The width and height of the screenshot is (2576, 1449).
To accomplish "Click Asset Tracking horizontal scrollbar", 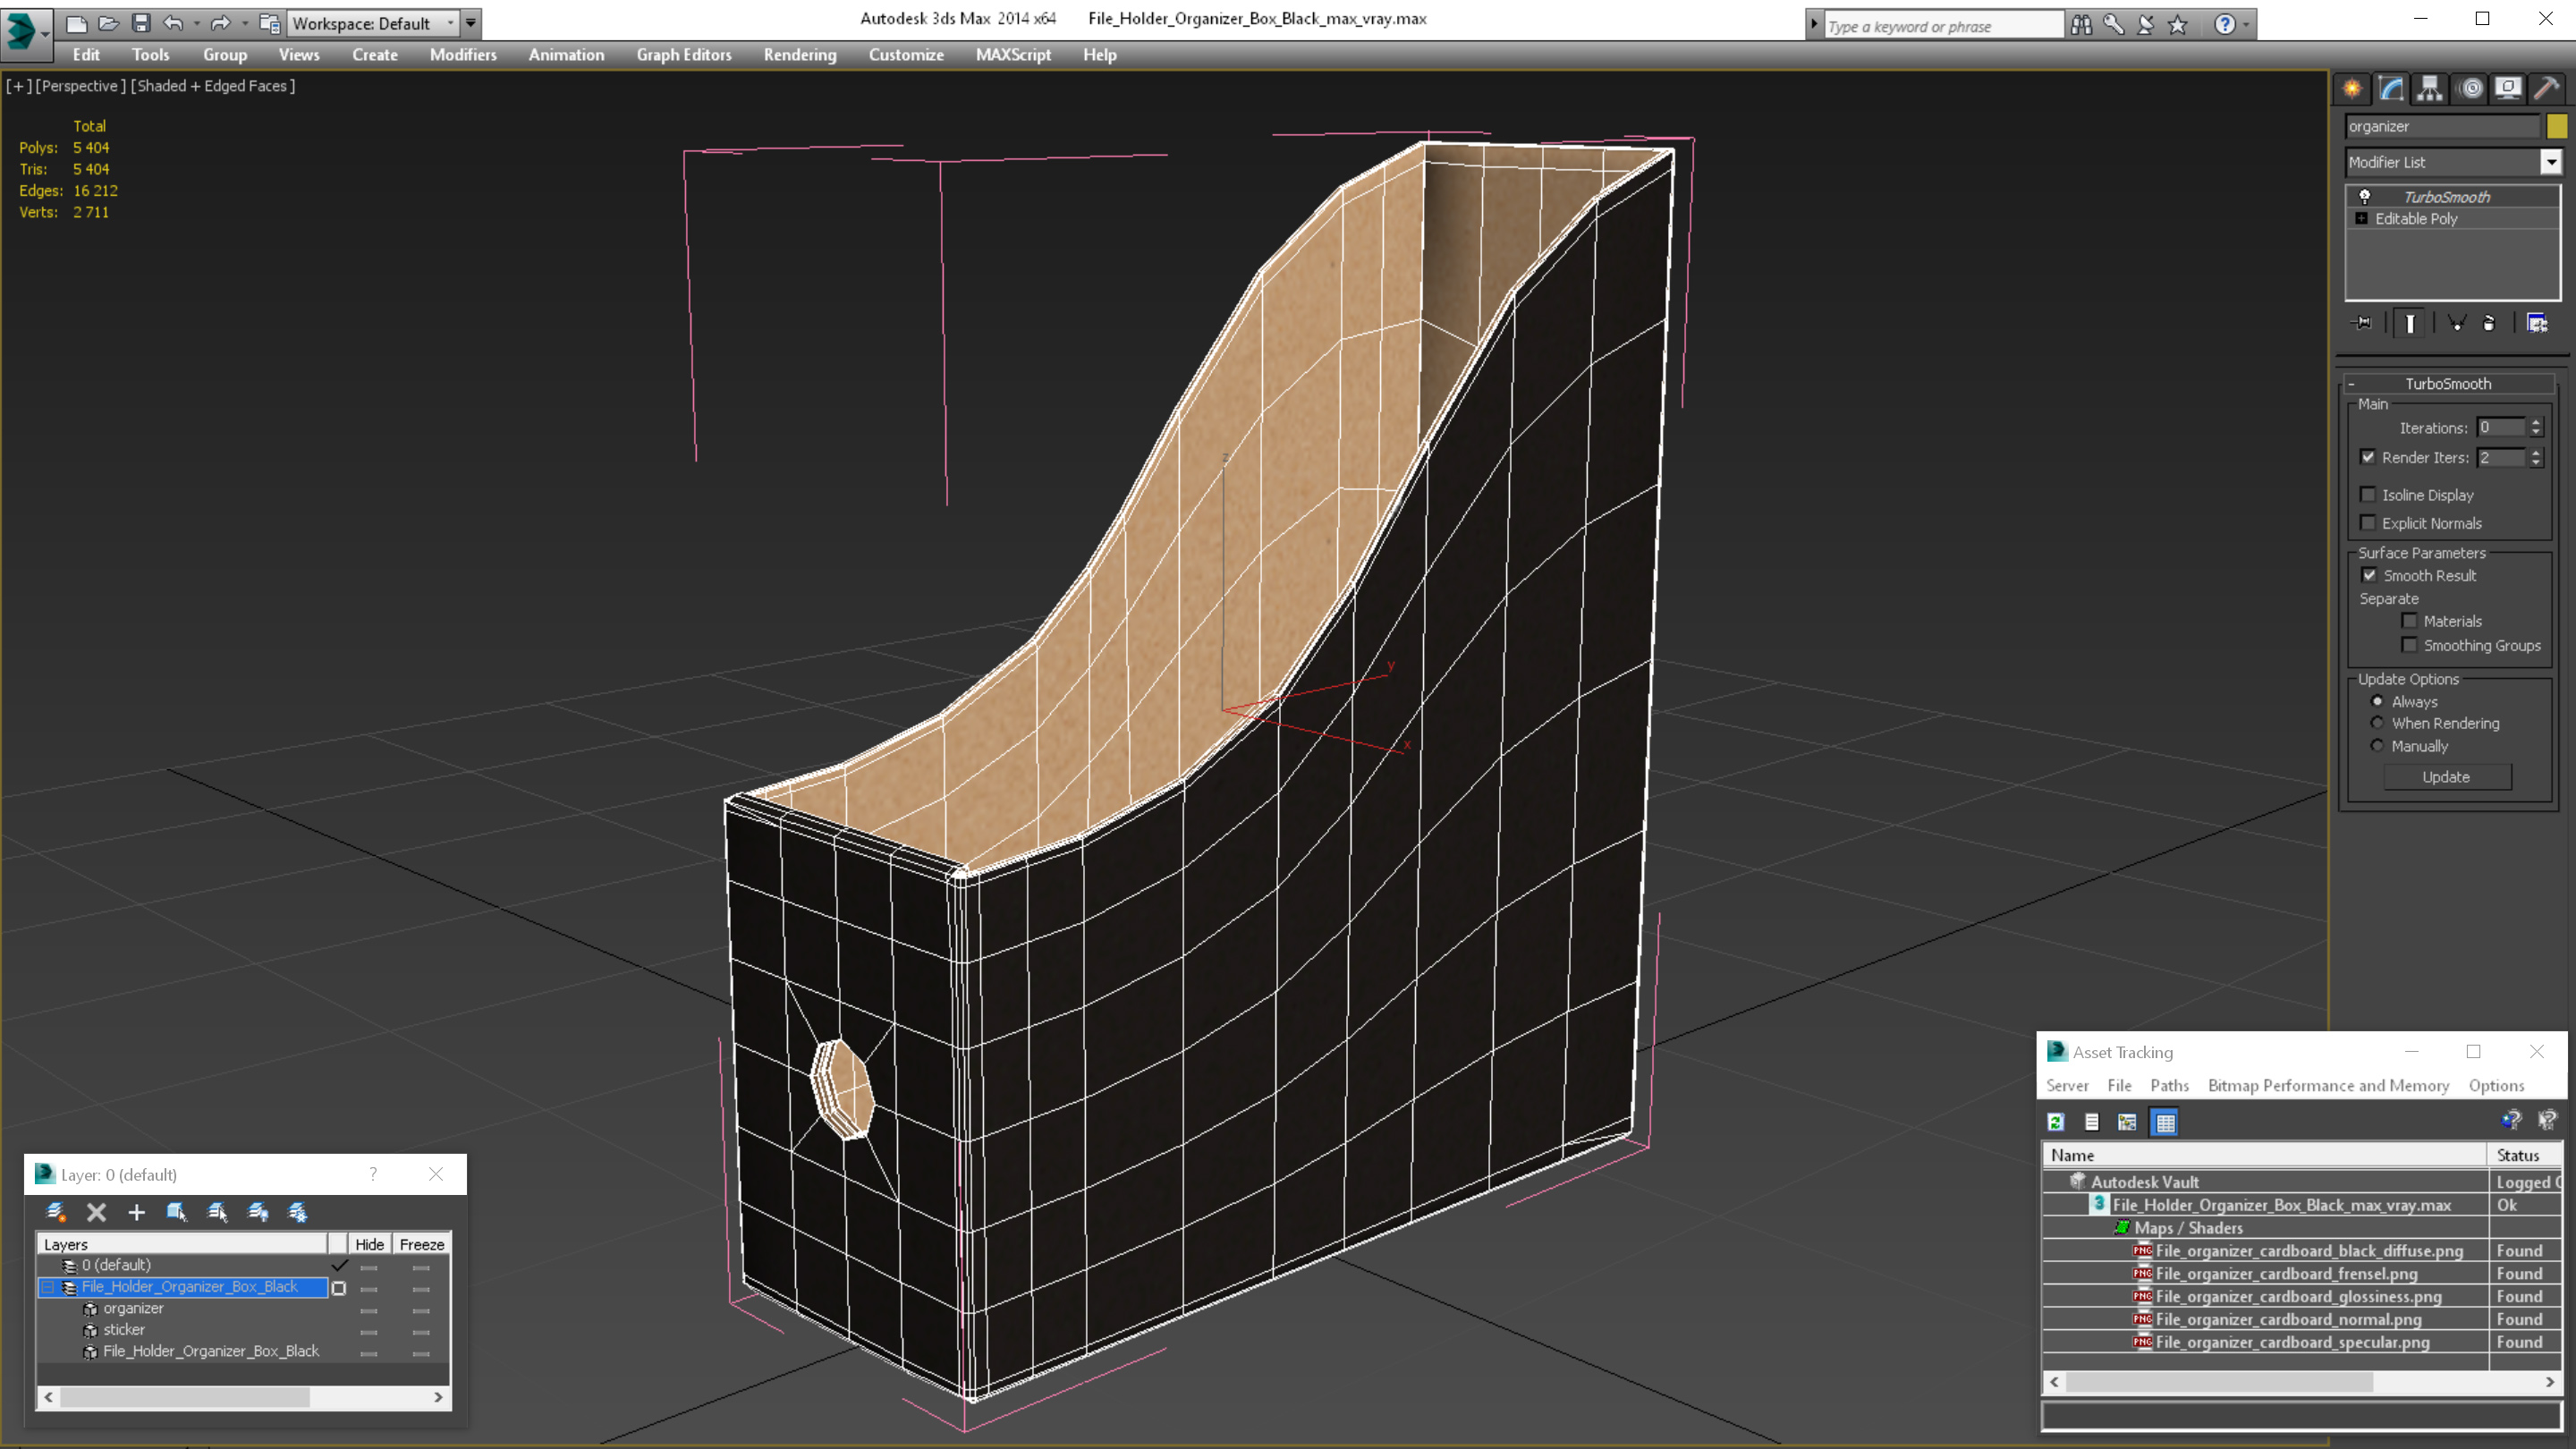I will coord(2301,1382).
